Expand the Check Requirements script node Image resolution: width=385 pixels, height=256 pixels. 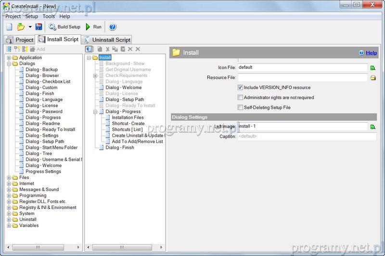[x=95, y=76]
